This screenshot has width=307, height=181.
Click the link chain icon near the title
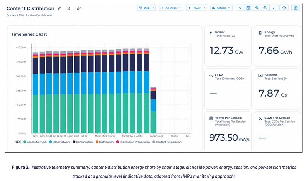[x=79, y=8]
